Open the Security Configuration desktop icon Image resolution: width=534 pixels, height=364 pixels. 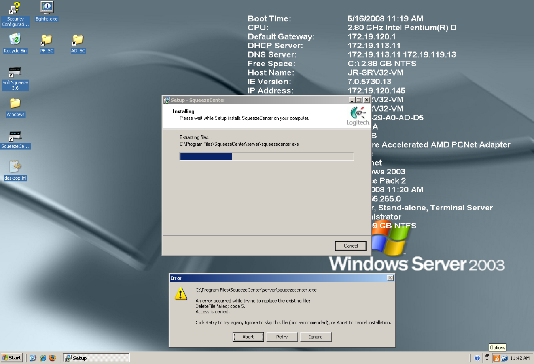coord(15,9)
